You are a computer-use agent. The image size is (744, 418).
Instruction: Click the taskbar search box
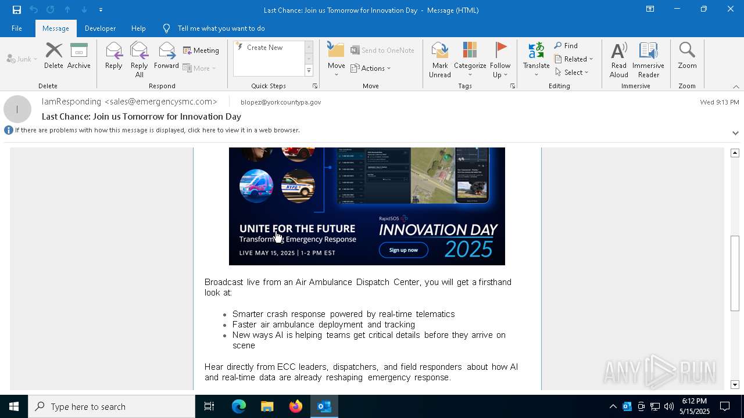112,406
